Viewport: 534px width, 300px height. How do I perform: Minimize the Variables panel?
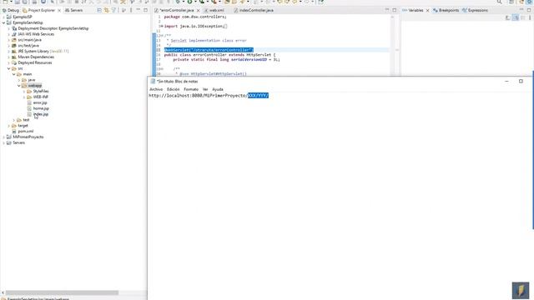coord(521,10)
